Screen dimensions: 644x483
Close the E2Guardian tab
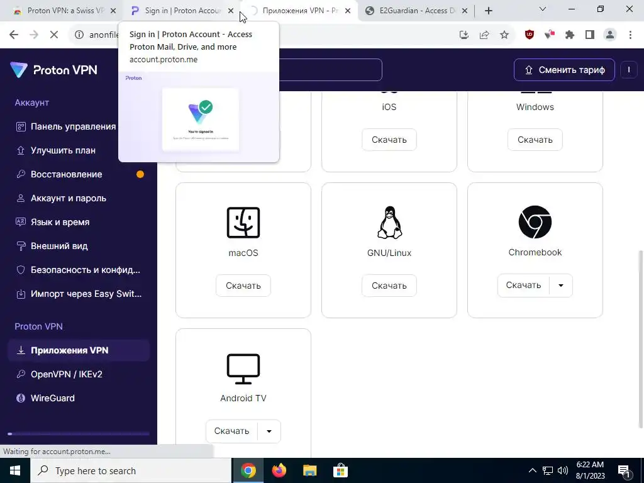pos(465,11)
